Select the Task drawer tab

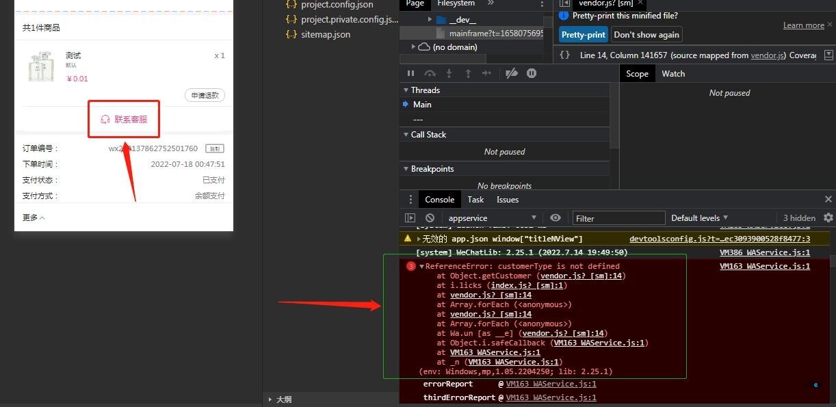point(475,200)
